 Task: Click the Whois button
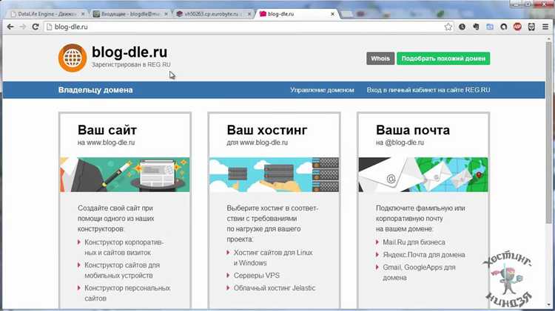pyautogui.click(x=380, y=58)
